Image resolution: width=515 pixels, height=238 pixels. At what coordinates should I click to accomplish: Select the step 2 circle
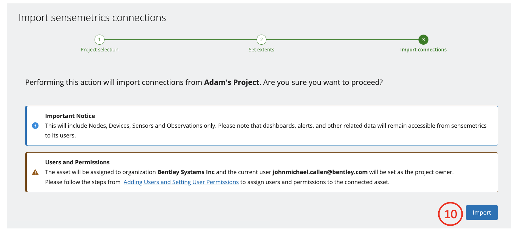click(261, 39)
